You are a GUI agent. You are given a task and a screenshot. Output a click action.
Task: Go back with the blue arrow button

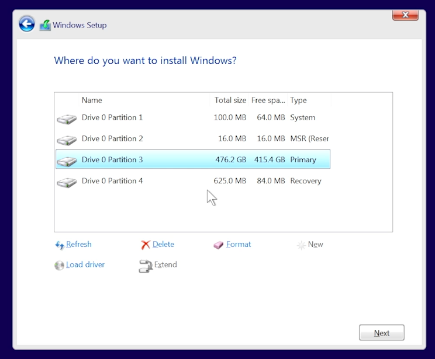pos(27,24)
